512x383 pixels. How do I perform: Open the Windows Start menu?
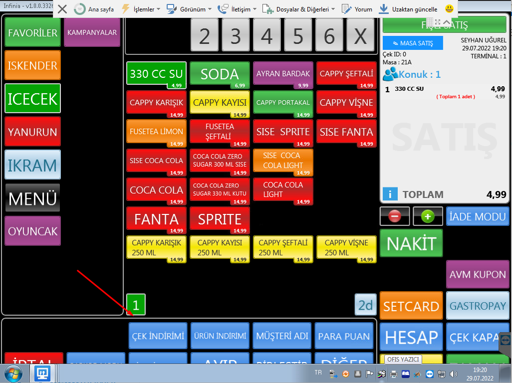click(x=13, y=374)
